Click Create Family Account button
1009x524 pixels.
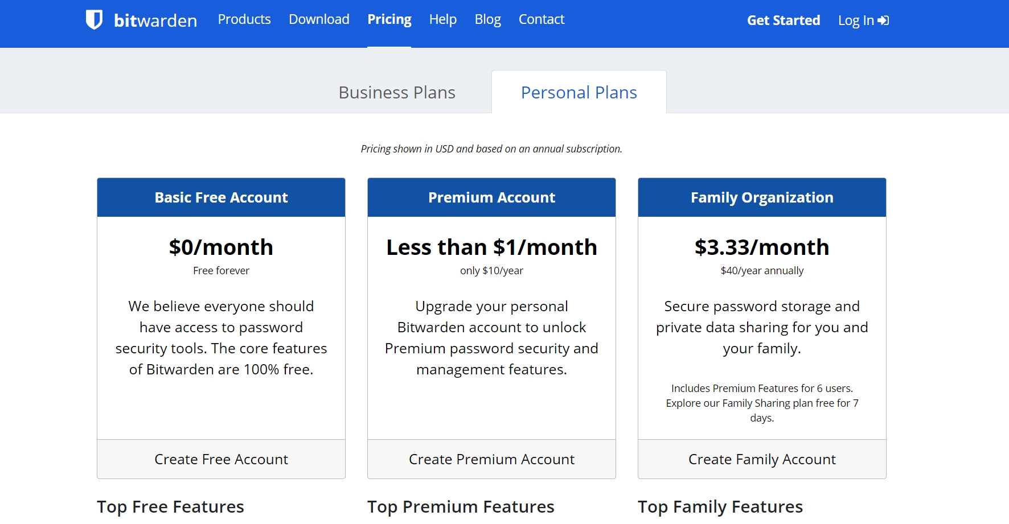pos(762,459)
